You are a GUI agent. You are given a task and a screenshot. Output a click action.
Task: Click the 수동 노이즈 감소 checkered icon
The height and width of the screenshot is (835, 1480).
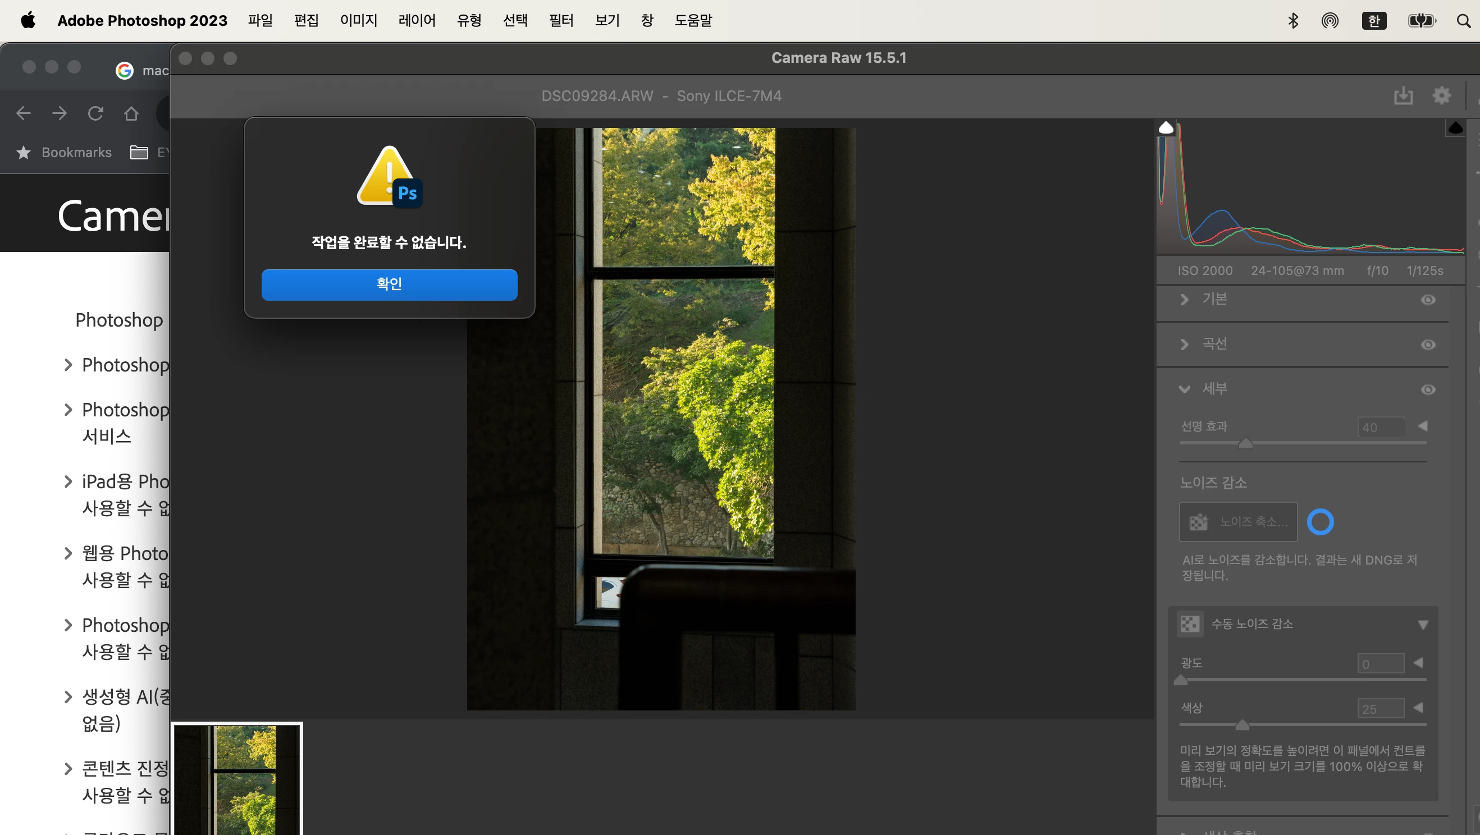(x=1190, y=623)
